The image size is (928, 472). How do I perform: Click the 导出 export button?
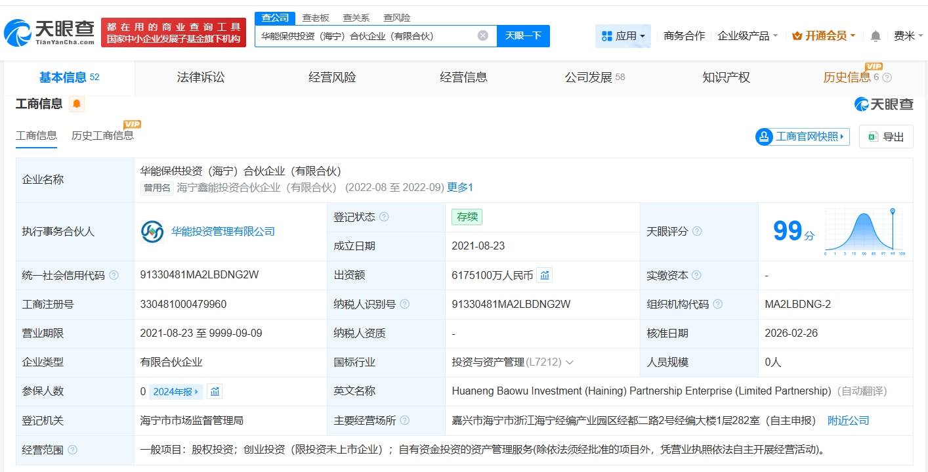tap(886, 137)
